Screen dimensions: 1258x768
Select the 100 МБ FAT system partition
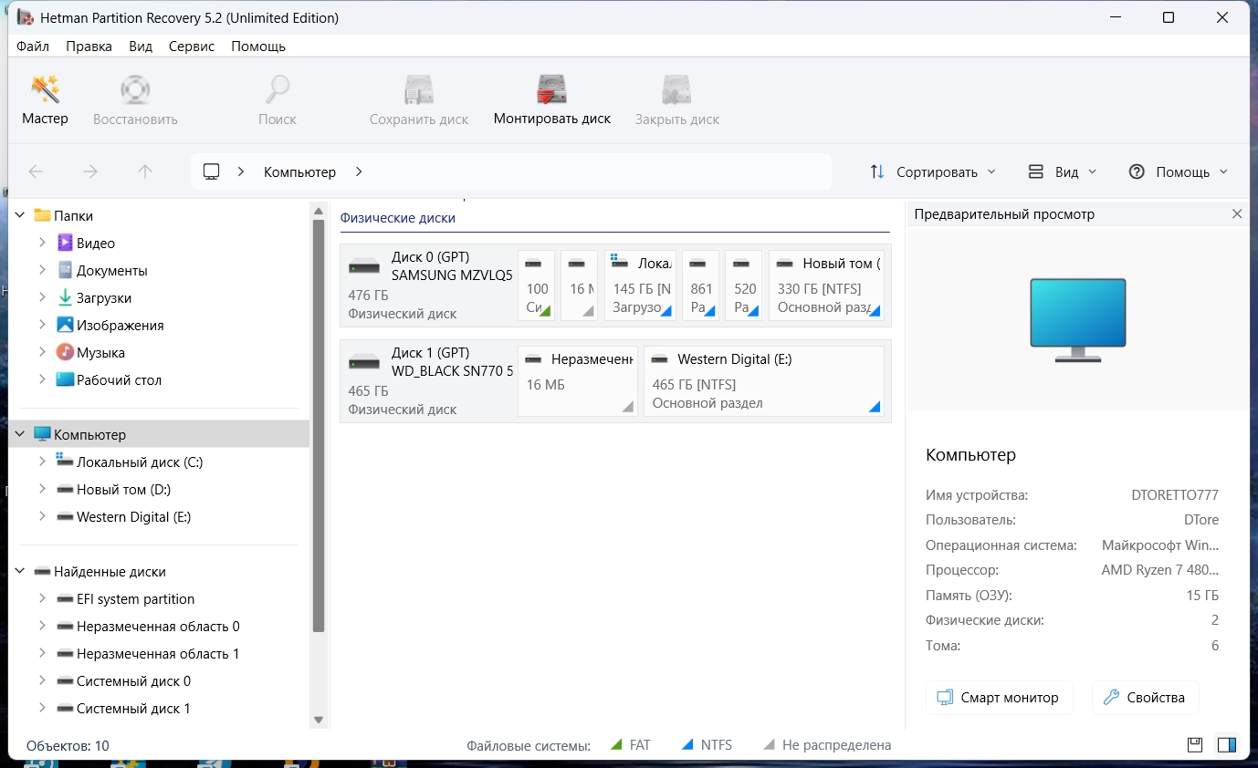(x=536, y=285)
